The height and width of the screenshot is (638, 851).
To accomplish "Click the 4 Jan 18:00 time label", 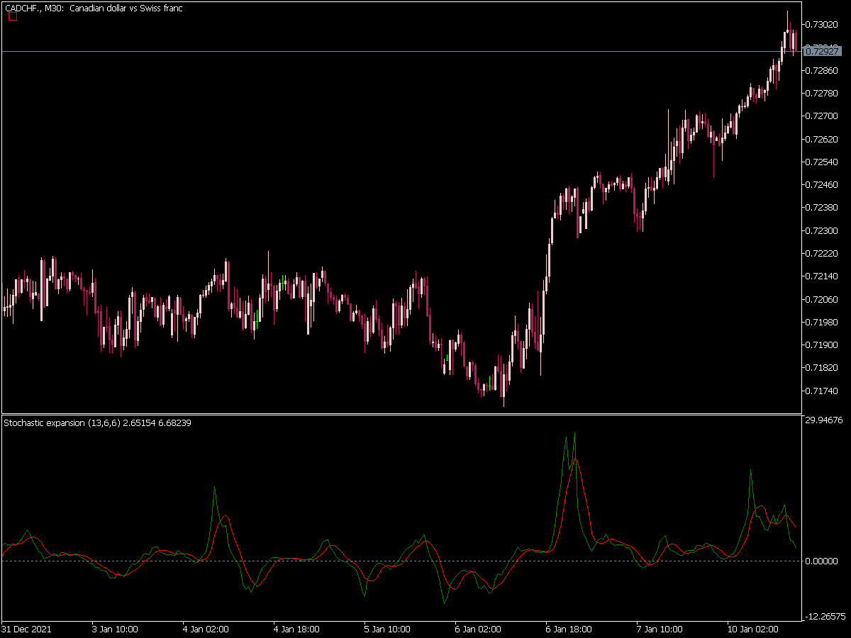I will pos(296,629).
